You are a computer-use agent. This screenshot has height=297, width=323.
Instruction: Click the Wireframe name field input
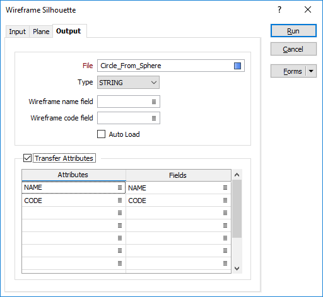[x=129, y=102]
